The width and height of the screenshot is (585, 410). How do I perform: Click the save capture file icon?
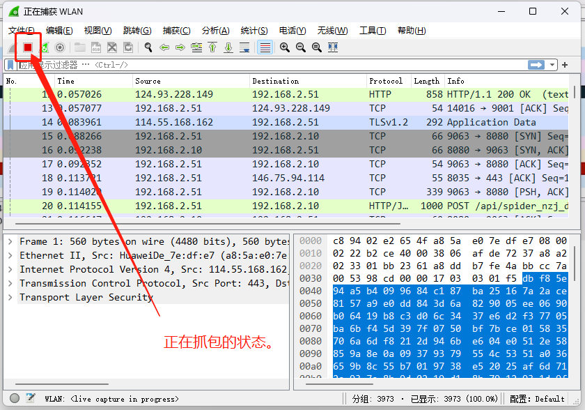(96, 47)
